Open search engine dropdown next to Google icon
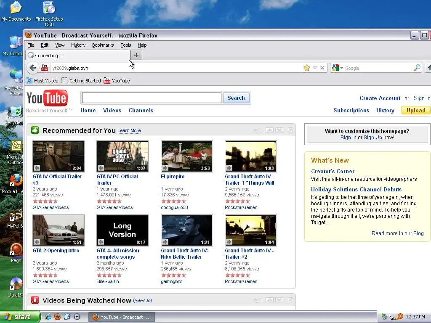This screenshot has height=323, width=431. point(342,68)
